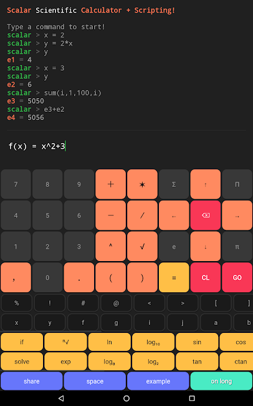This screenshot has height=406, width=253.
Task: Clear the input with CL
Action: point(206,277)
